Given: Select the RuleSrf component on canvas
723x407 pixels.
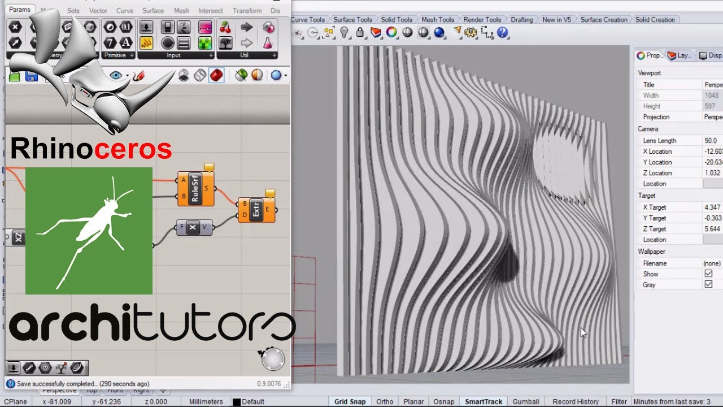Looking at the screenshot, I should click(195, 188).
